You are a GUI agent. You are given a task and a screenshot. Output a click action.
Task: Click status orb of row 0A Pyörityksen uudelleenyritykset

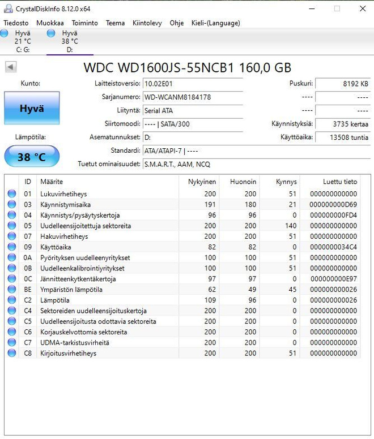point(12,257)
